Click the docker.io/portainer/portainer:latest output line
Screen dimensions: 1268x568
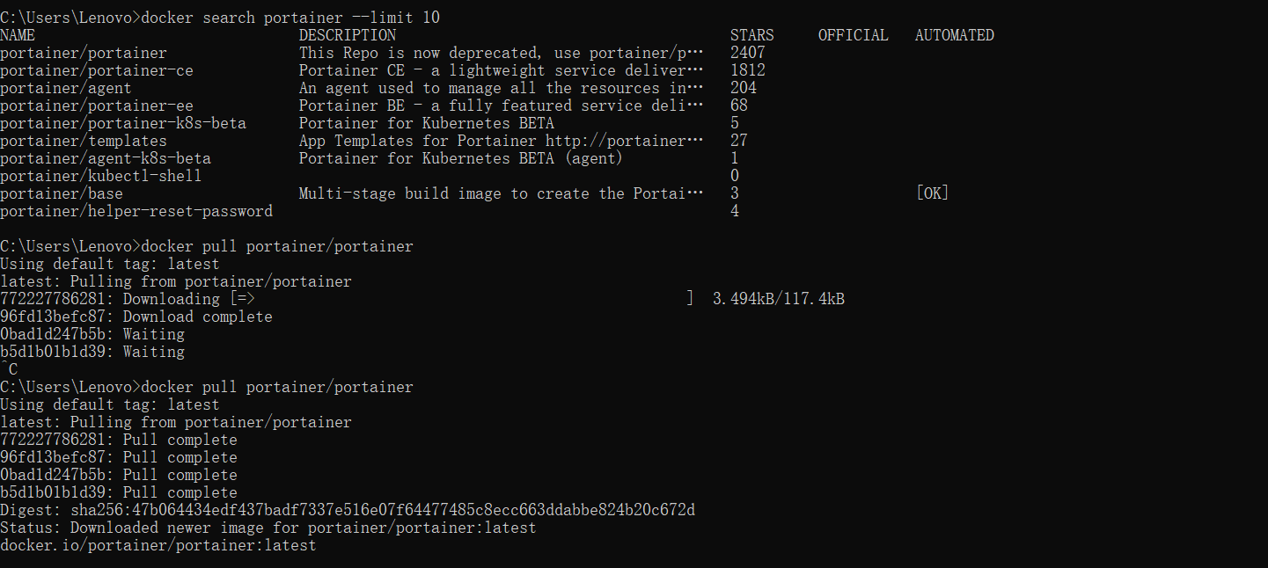click(x=158, y=545)
